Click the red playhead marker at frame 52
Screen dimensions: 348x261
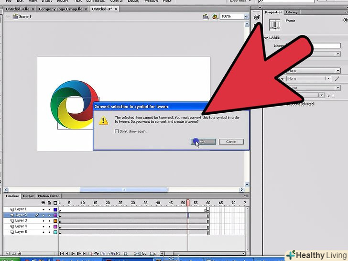click(188, 203)
